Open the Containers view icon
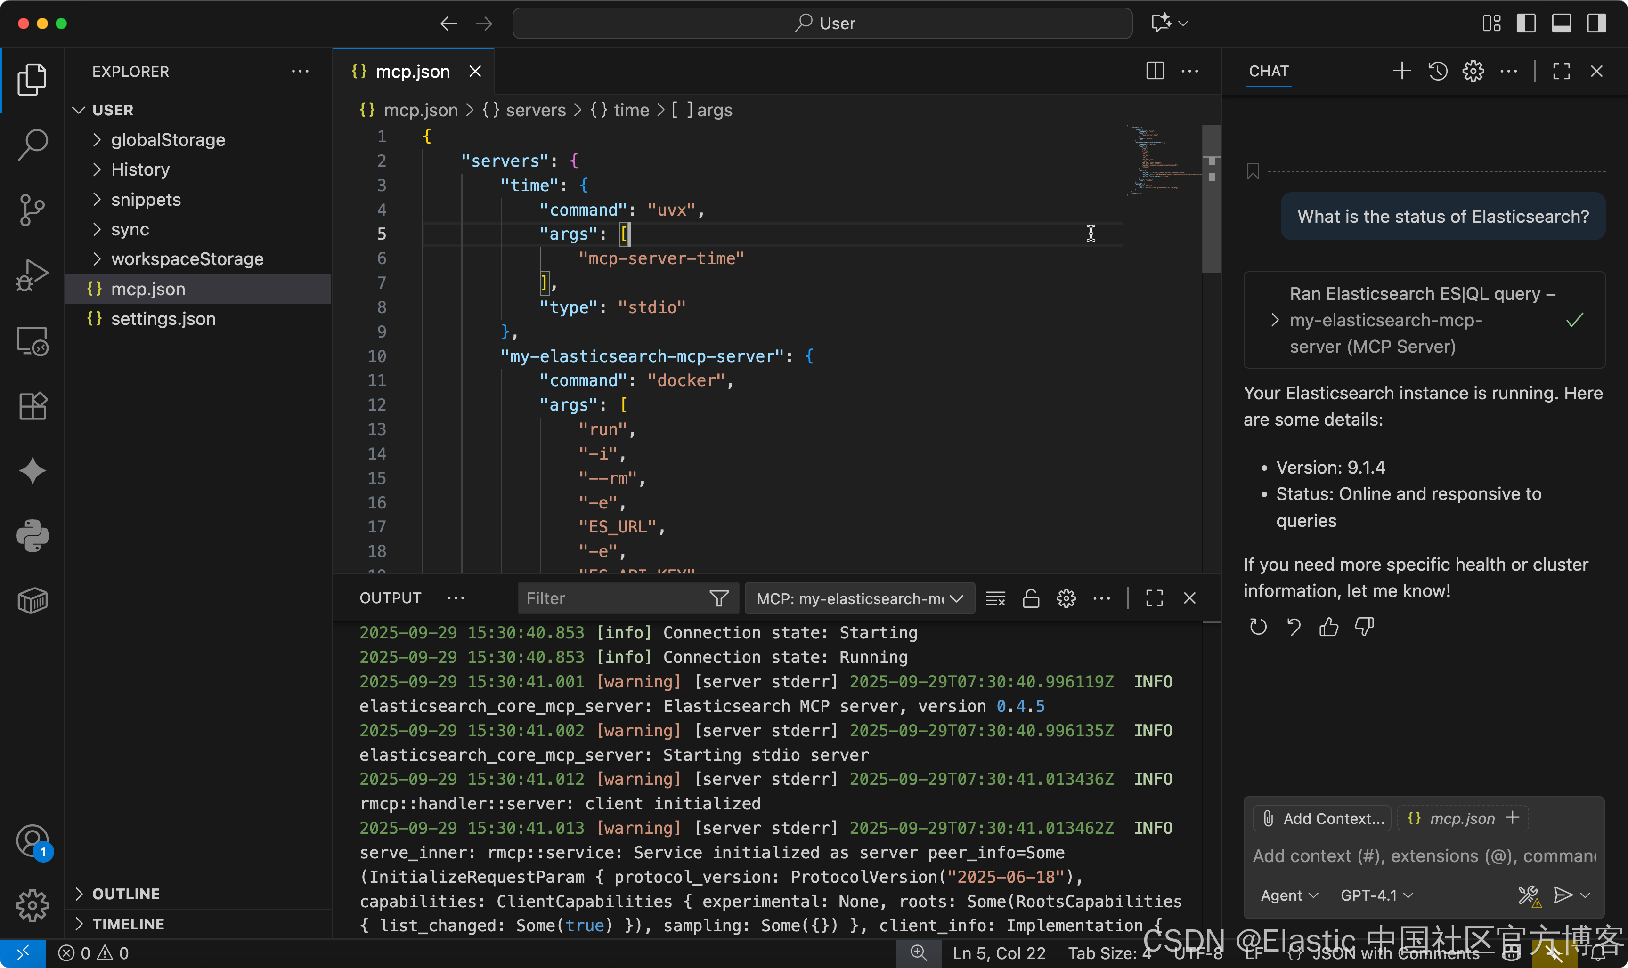The width and height of the screenshot is (1628, 968). pos(32,601)
